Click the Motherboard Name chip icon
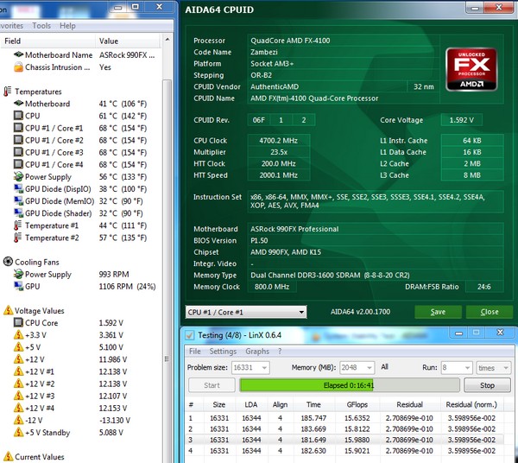The image size is (518, 463). [x=18, y=54]
